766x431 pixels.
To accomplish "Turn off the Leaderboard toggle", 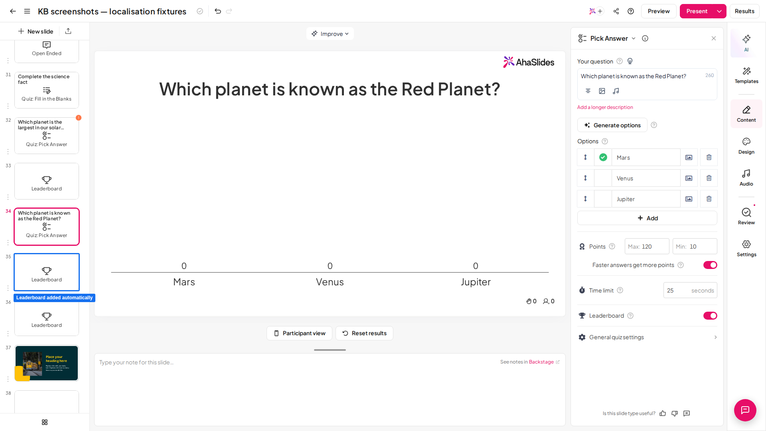I will point(710,316).
